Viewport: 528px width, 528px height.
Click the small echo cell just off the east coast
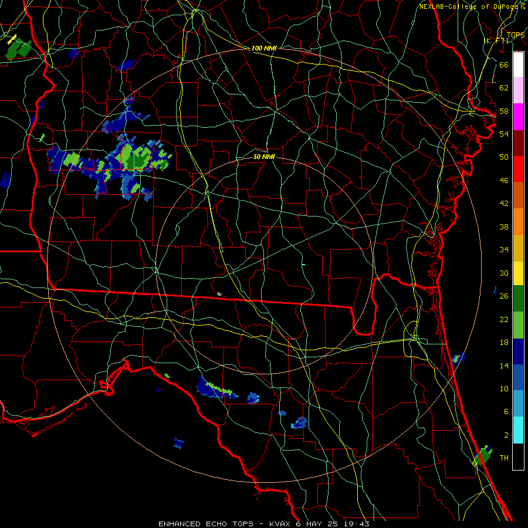pos(458,358)
